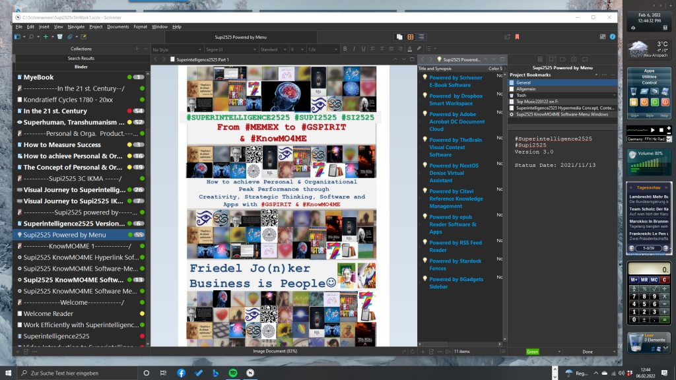Select 'Powered by Scrivener E-Book Software' outline entry

(x=456, y=81)
